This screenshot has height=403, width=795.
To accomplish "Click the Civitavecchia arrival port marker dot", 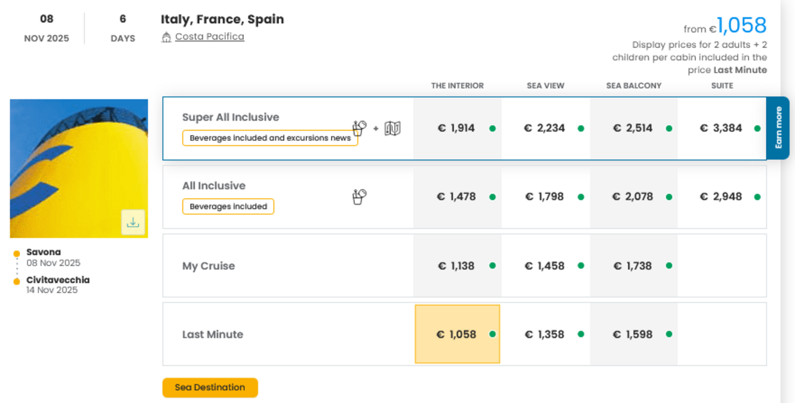I will [x=17, y=281].
